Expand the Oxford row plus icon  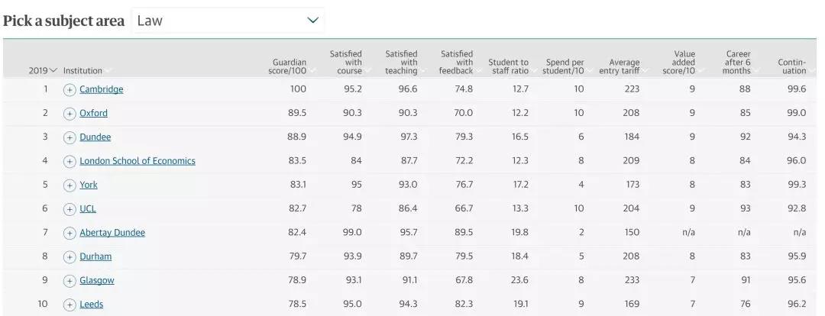pyautogui.click(x=70, y=113)
